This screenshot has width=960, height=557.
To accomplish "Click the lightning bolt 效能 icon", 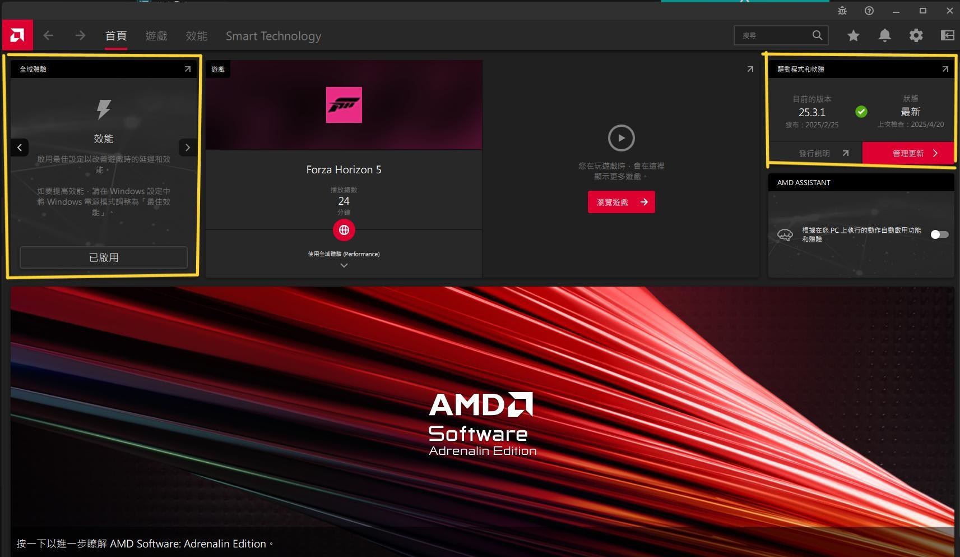I will click(104, 109).
